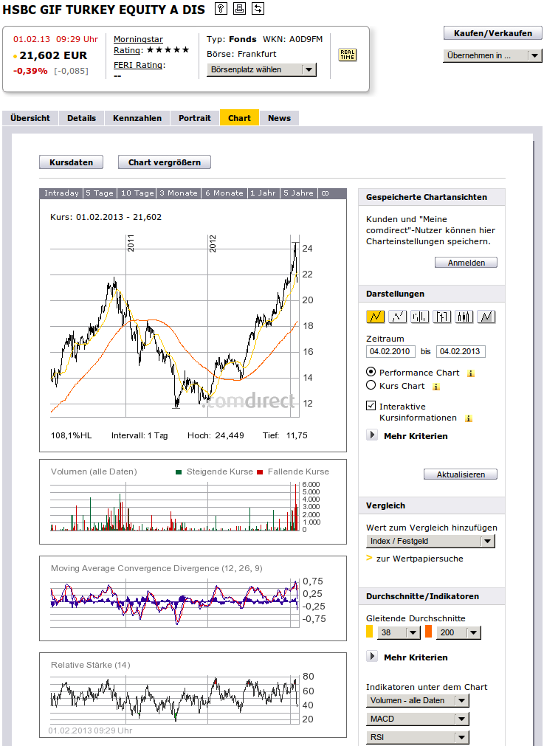Select the 3 Monate time range
Viewport: 544px width, 746px height.
coord(179,193)
